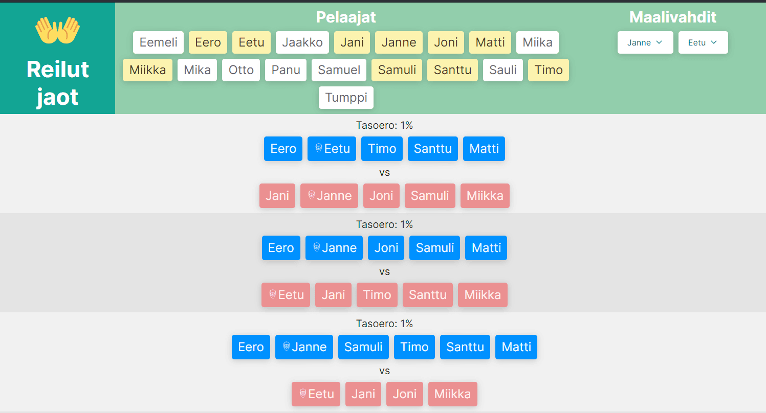This screenshot has height=413, width=766.
Task: Enable the Eemeli player selection
Action: click(x=158, y=42)
